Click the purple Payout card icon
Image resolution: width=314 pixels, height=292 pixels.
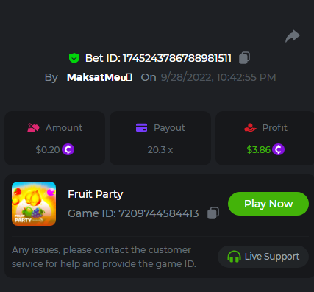click(x=141, y=127)
